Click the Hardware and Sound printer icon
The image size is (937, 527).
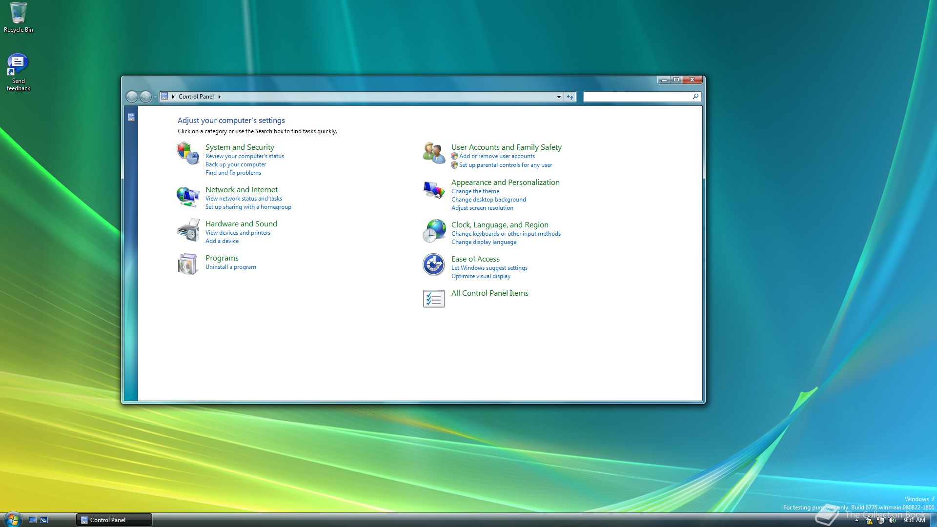click(x=188, y=230)
